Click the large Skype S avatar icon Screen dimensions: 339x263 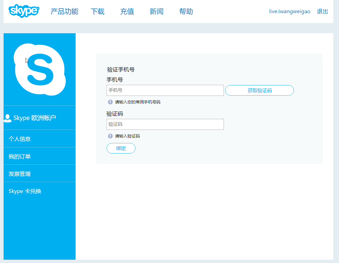click(40, 69)
